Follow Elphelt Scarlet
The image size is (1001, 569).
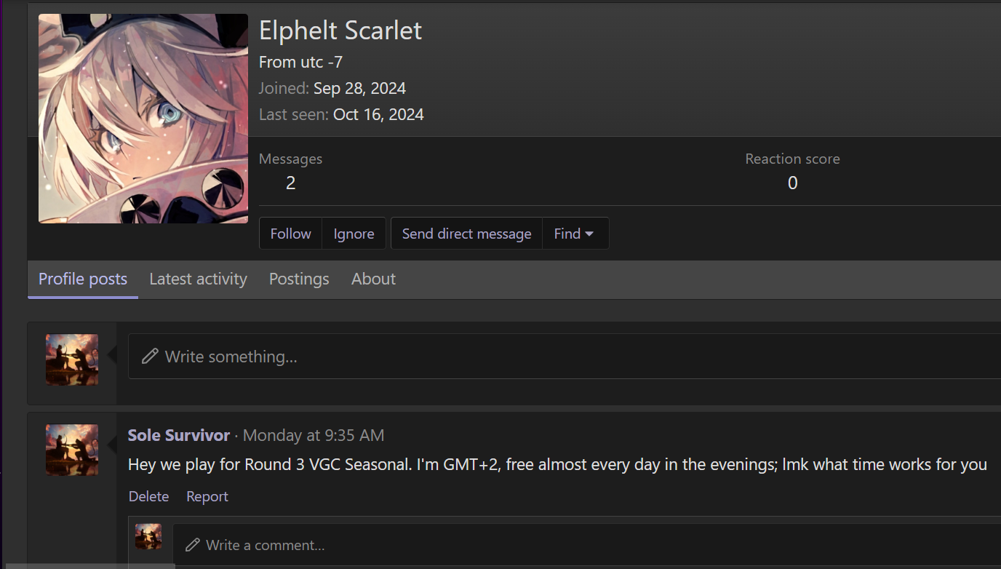pos(291,234)
